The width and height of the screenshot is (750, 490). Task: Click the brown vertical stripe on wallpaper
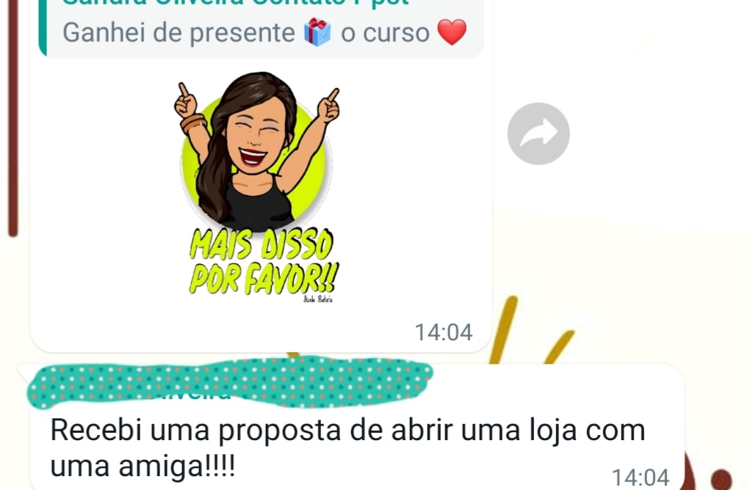click(13, 118)
